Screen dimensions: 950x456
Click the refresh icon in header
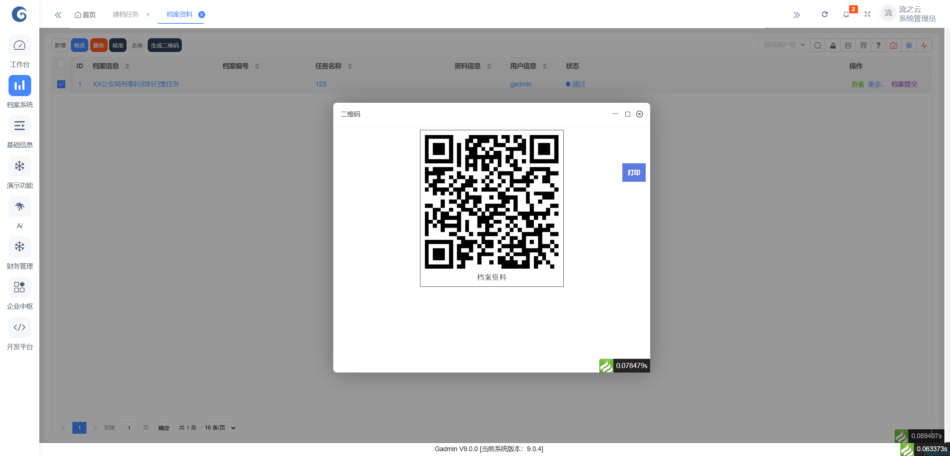[825, 14]
